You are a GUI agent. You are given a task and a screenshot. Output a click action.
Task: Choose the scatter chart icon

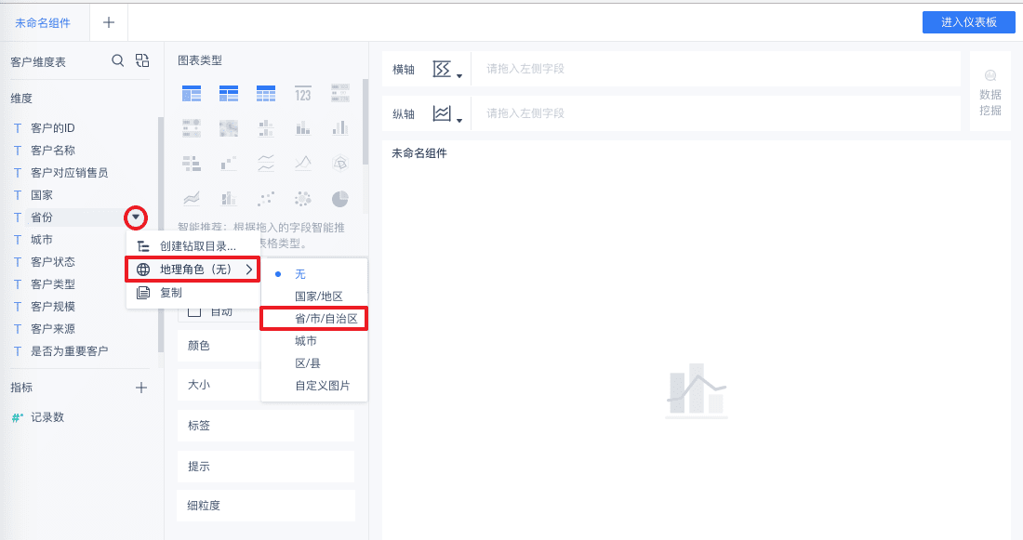coord(266,198)
